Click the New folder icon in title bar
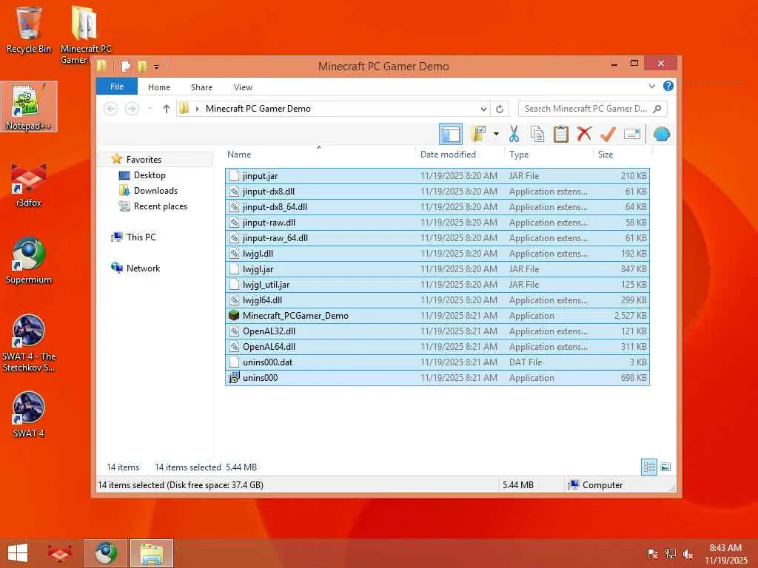 coord(142,66)
